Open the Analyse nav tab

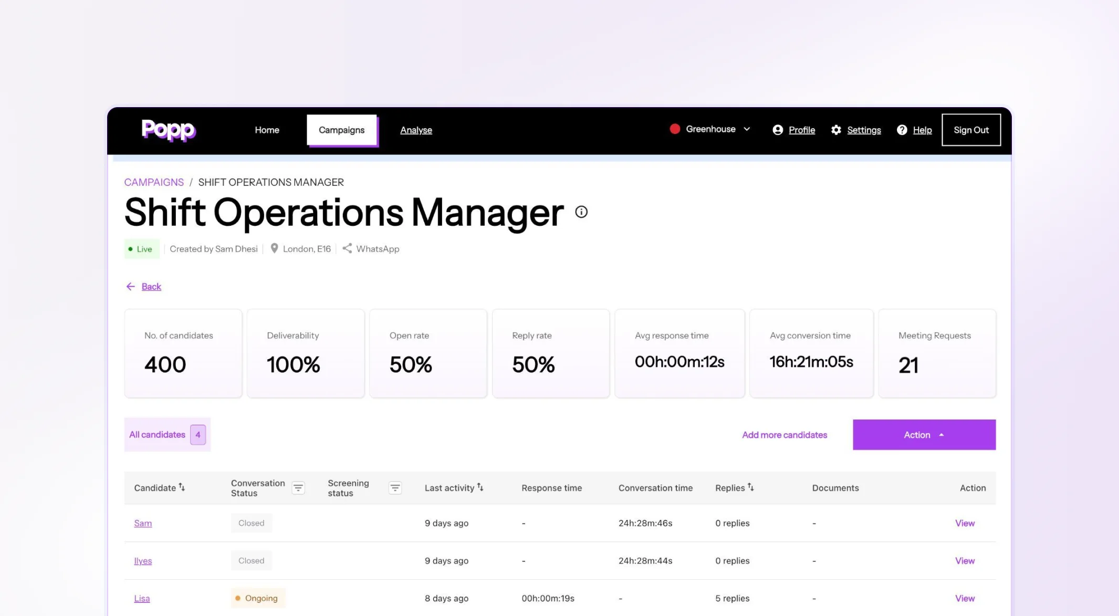(416, 130)
